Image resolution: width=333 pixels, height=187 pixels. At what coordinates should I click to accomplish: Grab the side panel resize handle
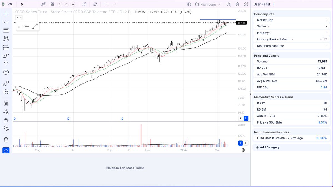pyautogui.click(x=250, y=93)
